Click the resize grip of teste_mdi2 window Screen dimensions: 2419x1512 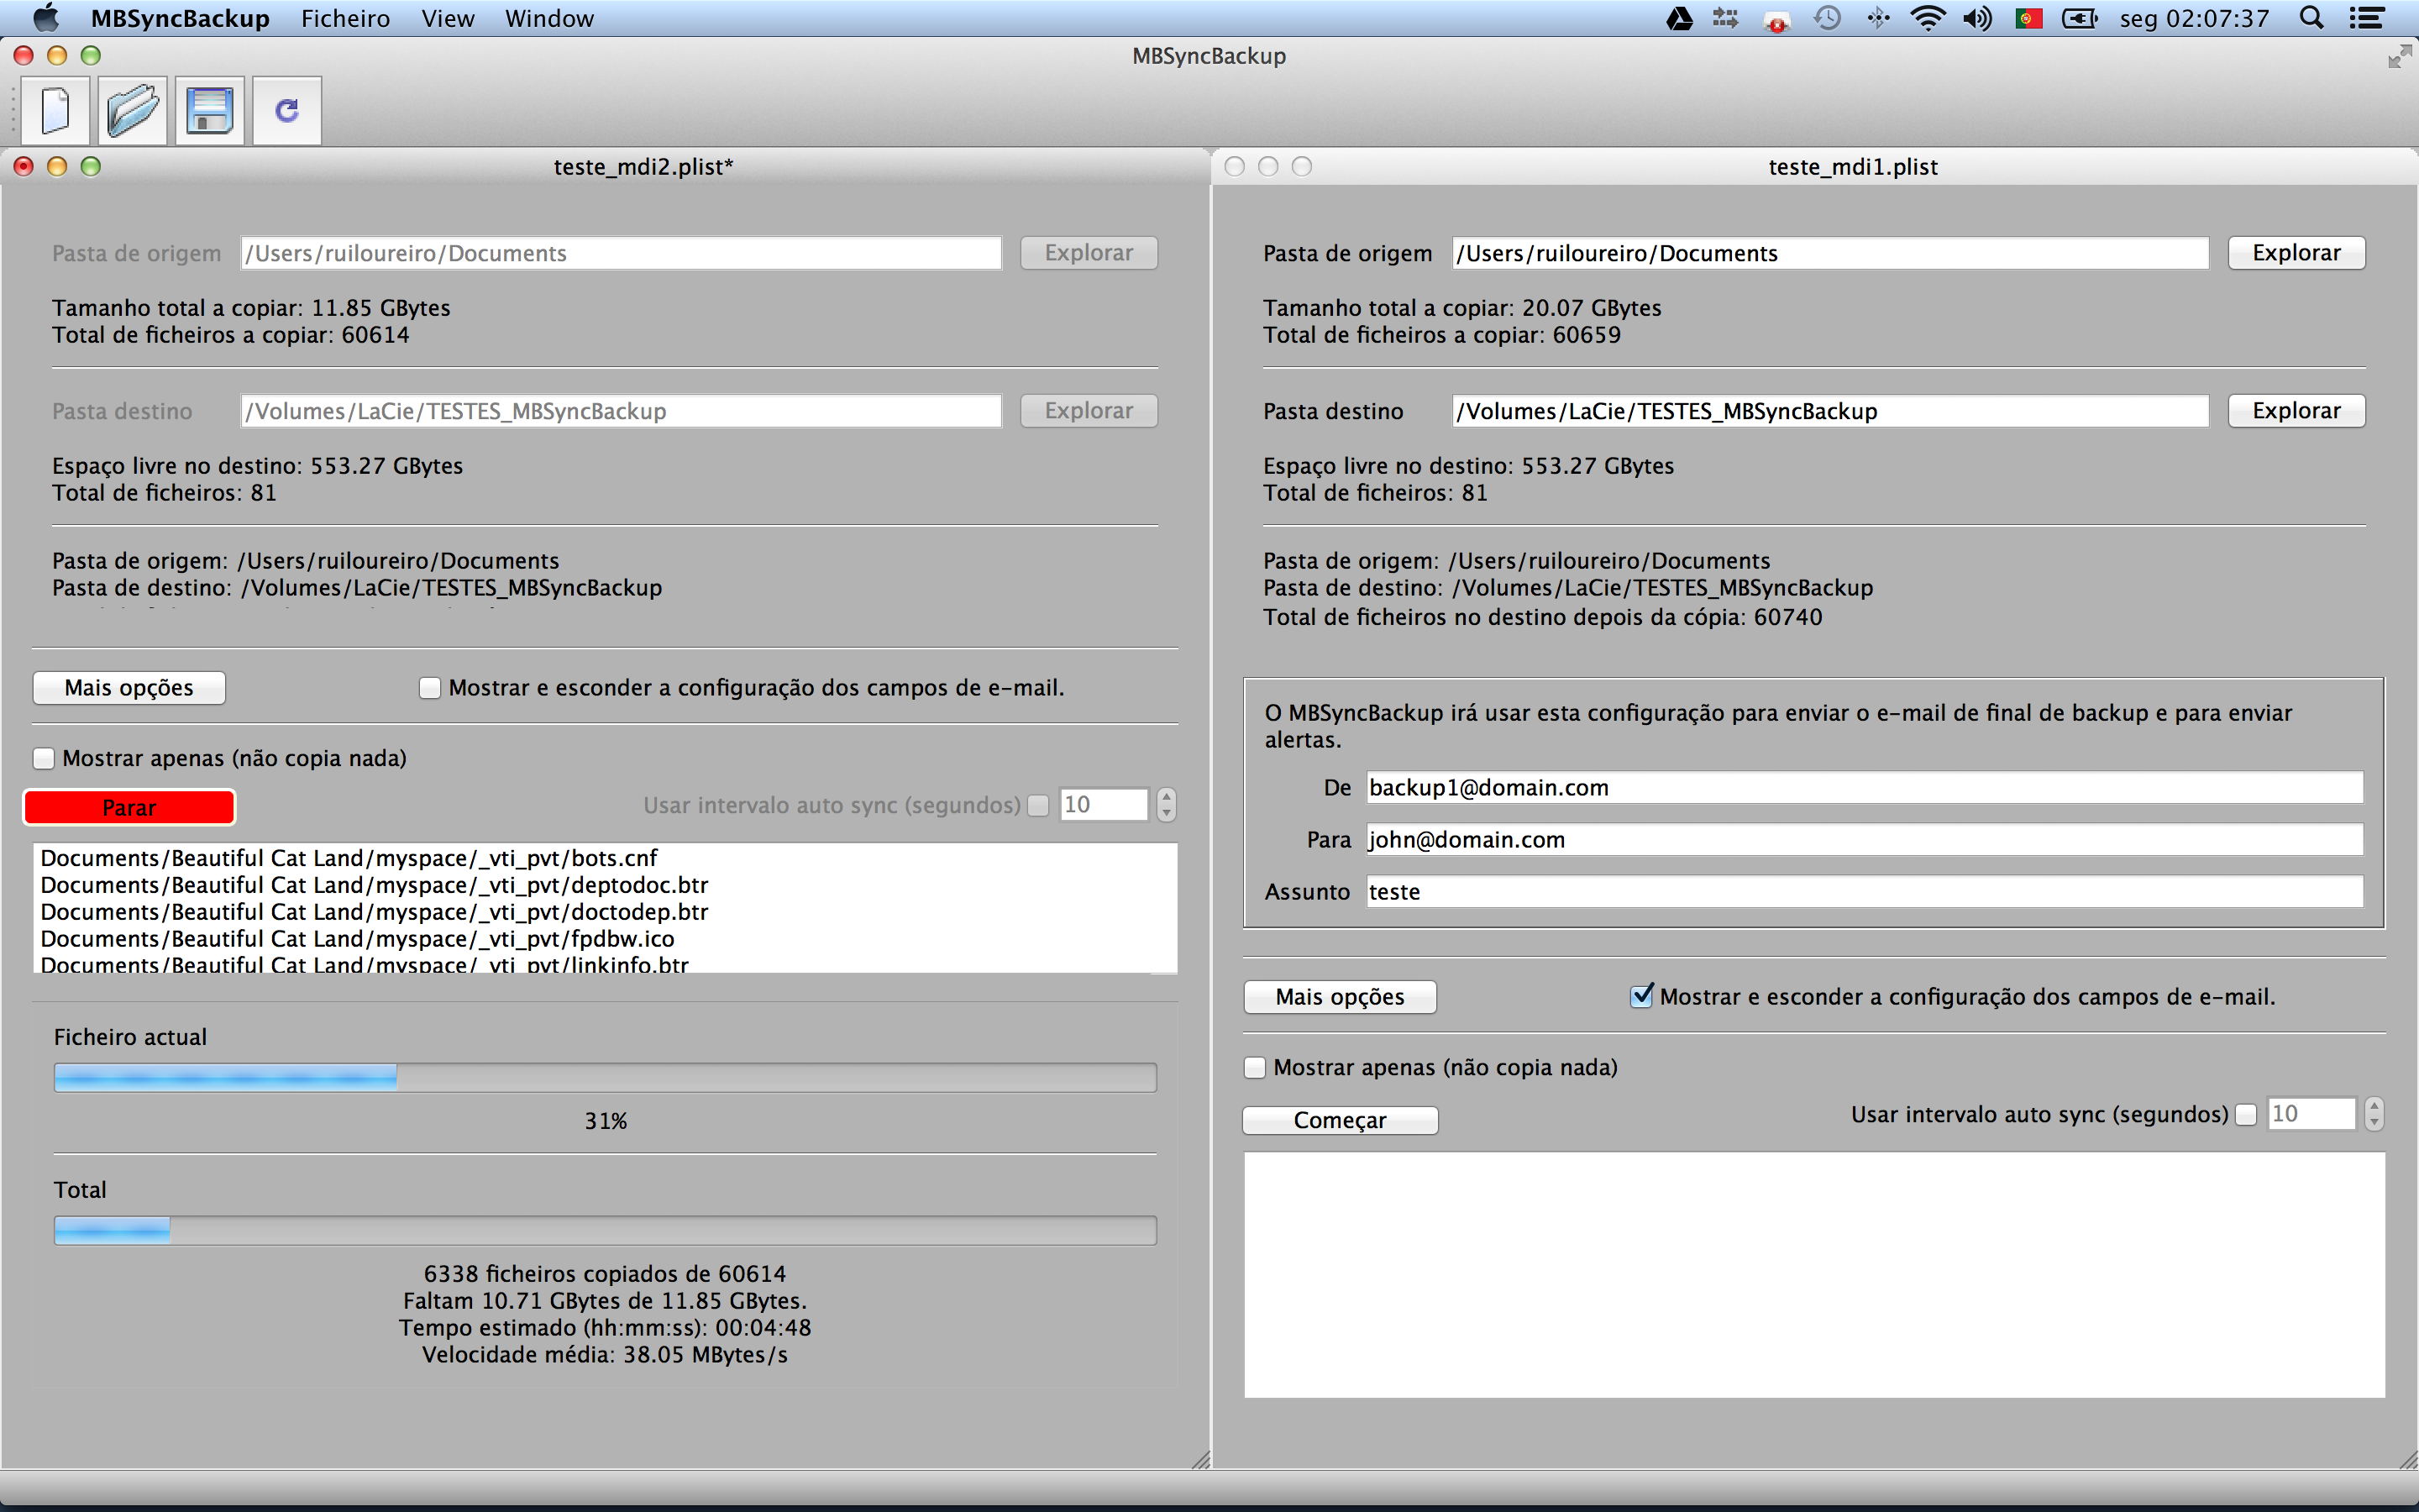[x=1200, y=1459]
